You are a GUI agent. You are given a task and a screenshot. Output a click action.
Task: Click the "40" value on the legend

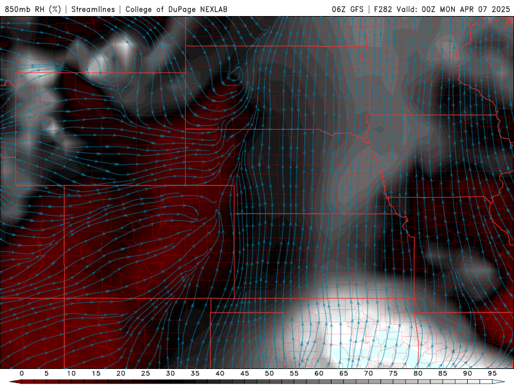(220, 373)
